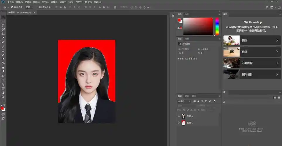Select the Paint Bucket tool
The width and height of the screenshot is (282, 146).
(x=3, y=63)
